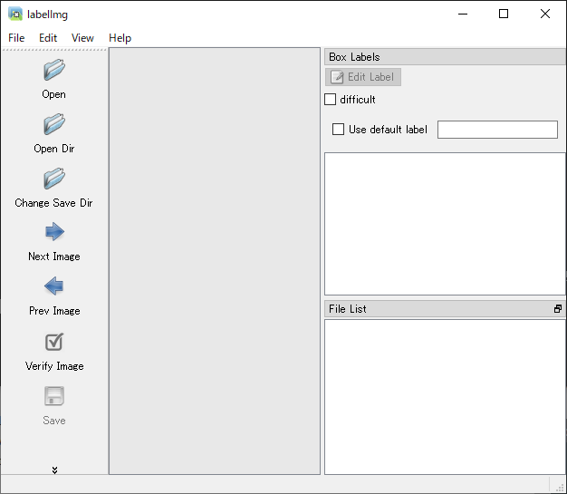Click the Edit Label button
This screenshot has width=567, height=494.
pyautogui.click(x=363, y=77)
